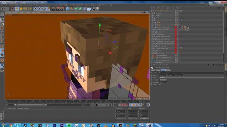Click the blue Deformer objects icon
227x127 pixels.
(84, 9)
